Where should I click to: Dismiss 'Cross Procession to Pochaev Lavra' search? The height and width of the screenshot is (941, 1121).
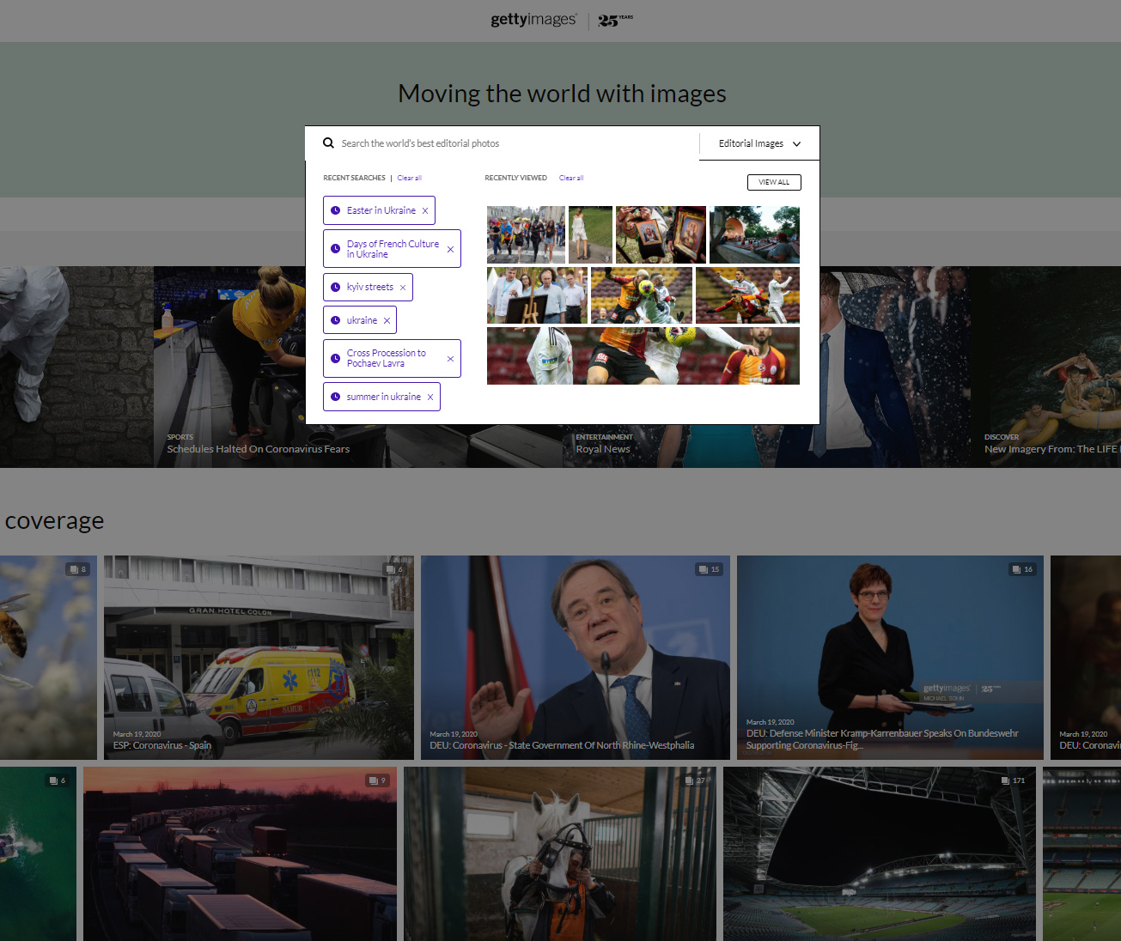tap(450, 359)
